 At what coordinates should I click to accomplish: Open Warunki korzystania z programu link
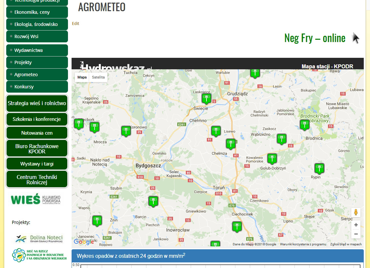click(303, 244)
